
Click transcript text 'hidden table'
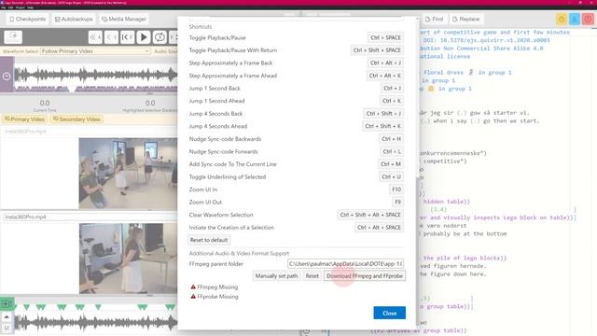click(447, 202)
